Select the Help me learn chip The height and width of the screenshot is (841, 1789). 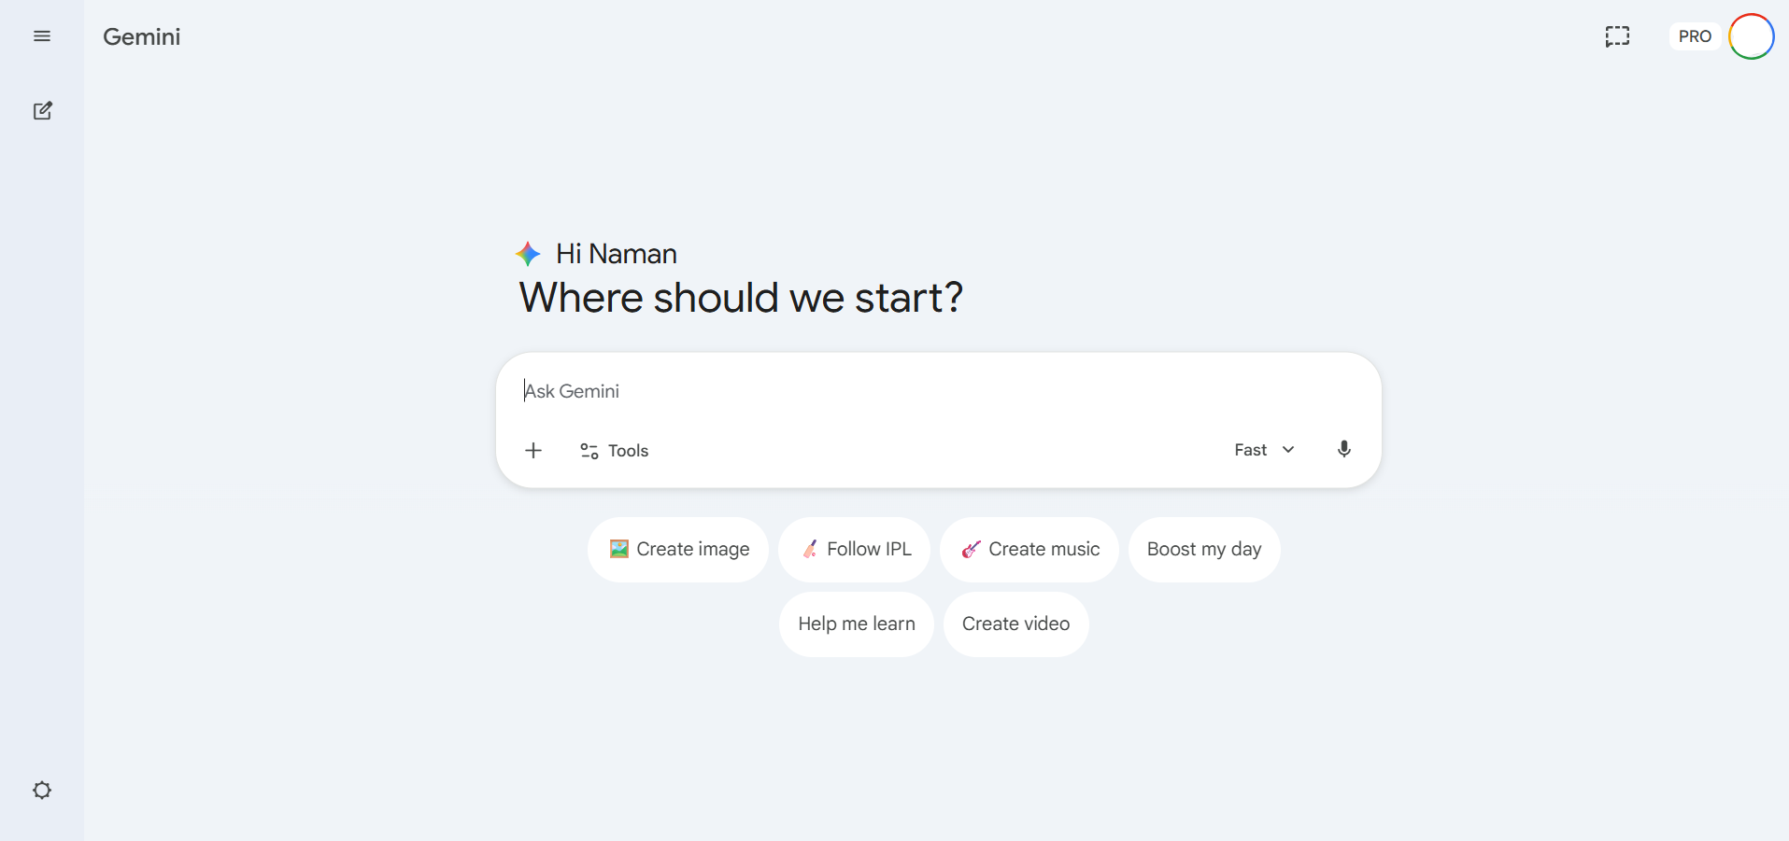point(857,624)
